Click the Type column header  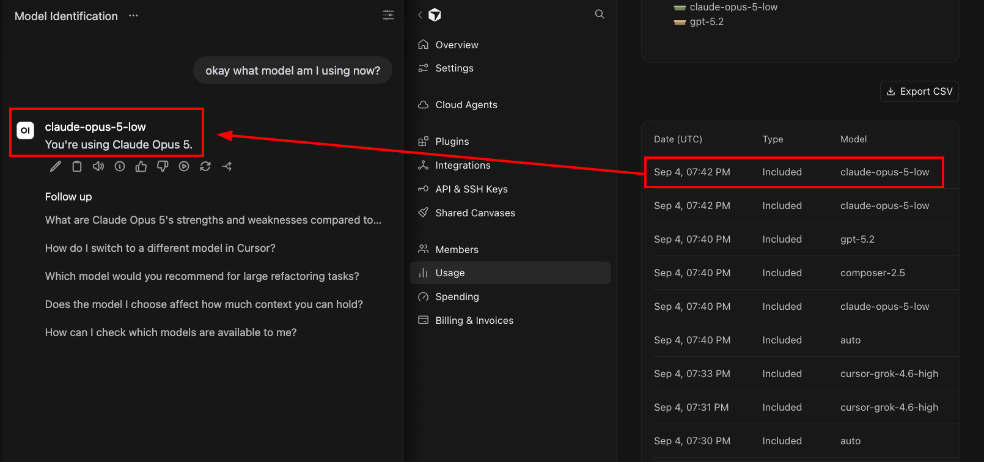pos(773,139)
